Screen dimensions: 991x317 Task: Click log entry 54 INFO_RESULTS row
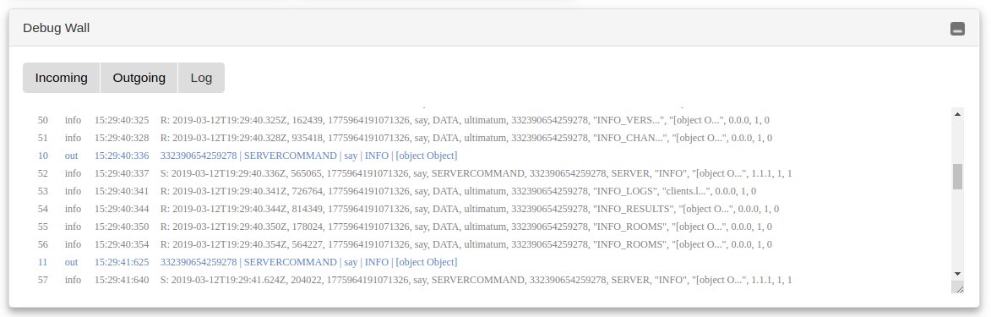(415, 209)
